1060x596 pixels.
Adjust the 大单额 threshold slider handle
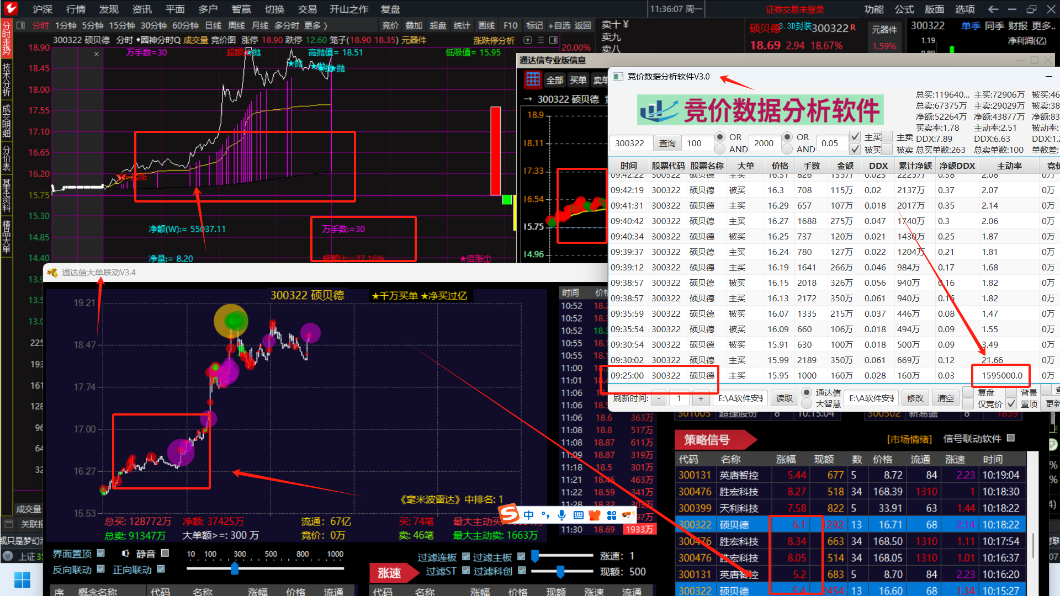click(235, 568)
